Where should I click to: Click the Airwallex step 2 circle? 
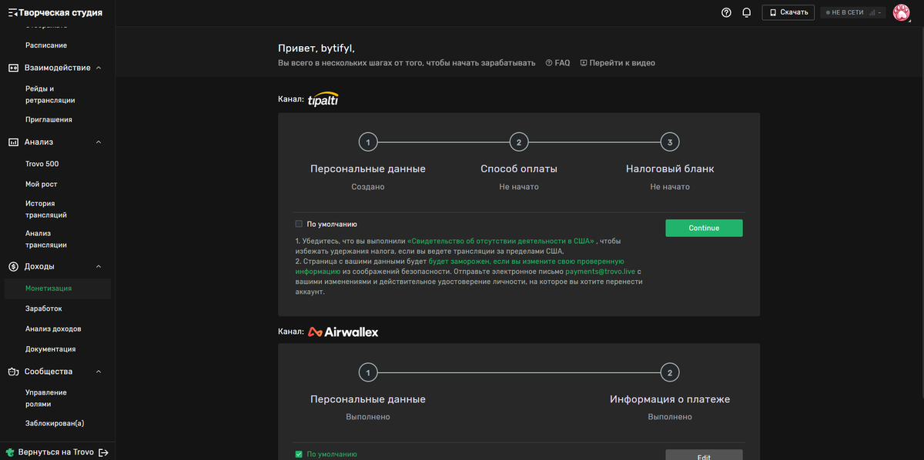pyautogui.click(x=670, y=373)
